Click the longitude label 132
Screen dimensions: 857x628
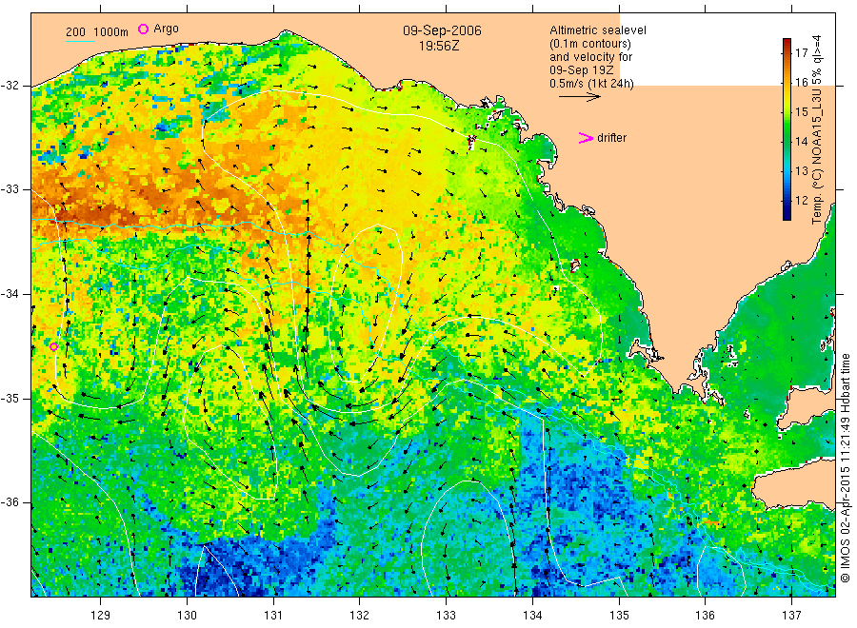tap(360, 616)
